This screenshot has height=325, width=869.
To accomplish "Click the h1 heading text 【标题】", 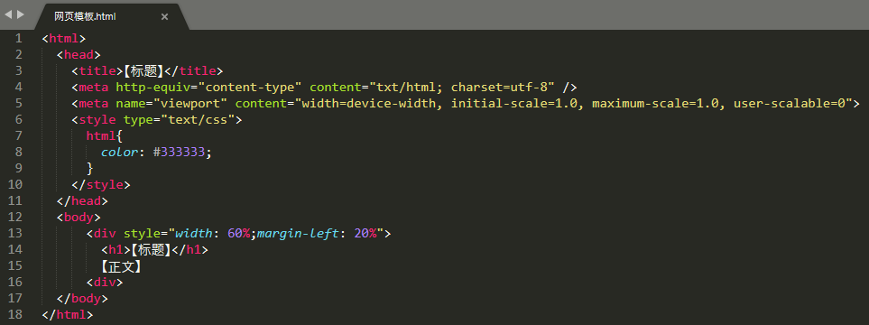I will coord(150,250).
